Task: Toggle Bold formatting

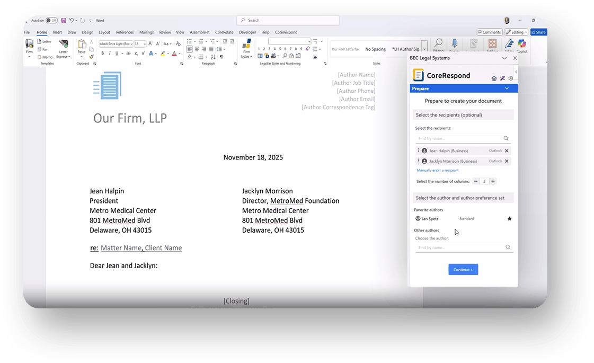Action: 102,54
